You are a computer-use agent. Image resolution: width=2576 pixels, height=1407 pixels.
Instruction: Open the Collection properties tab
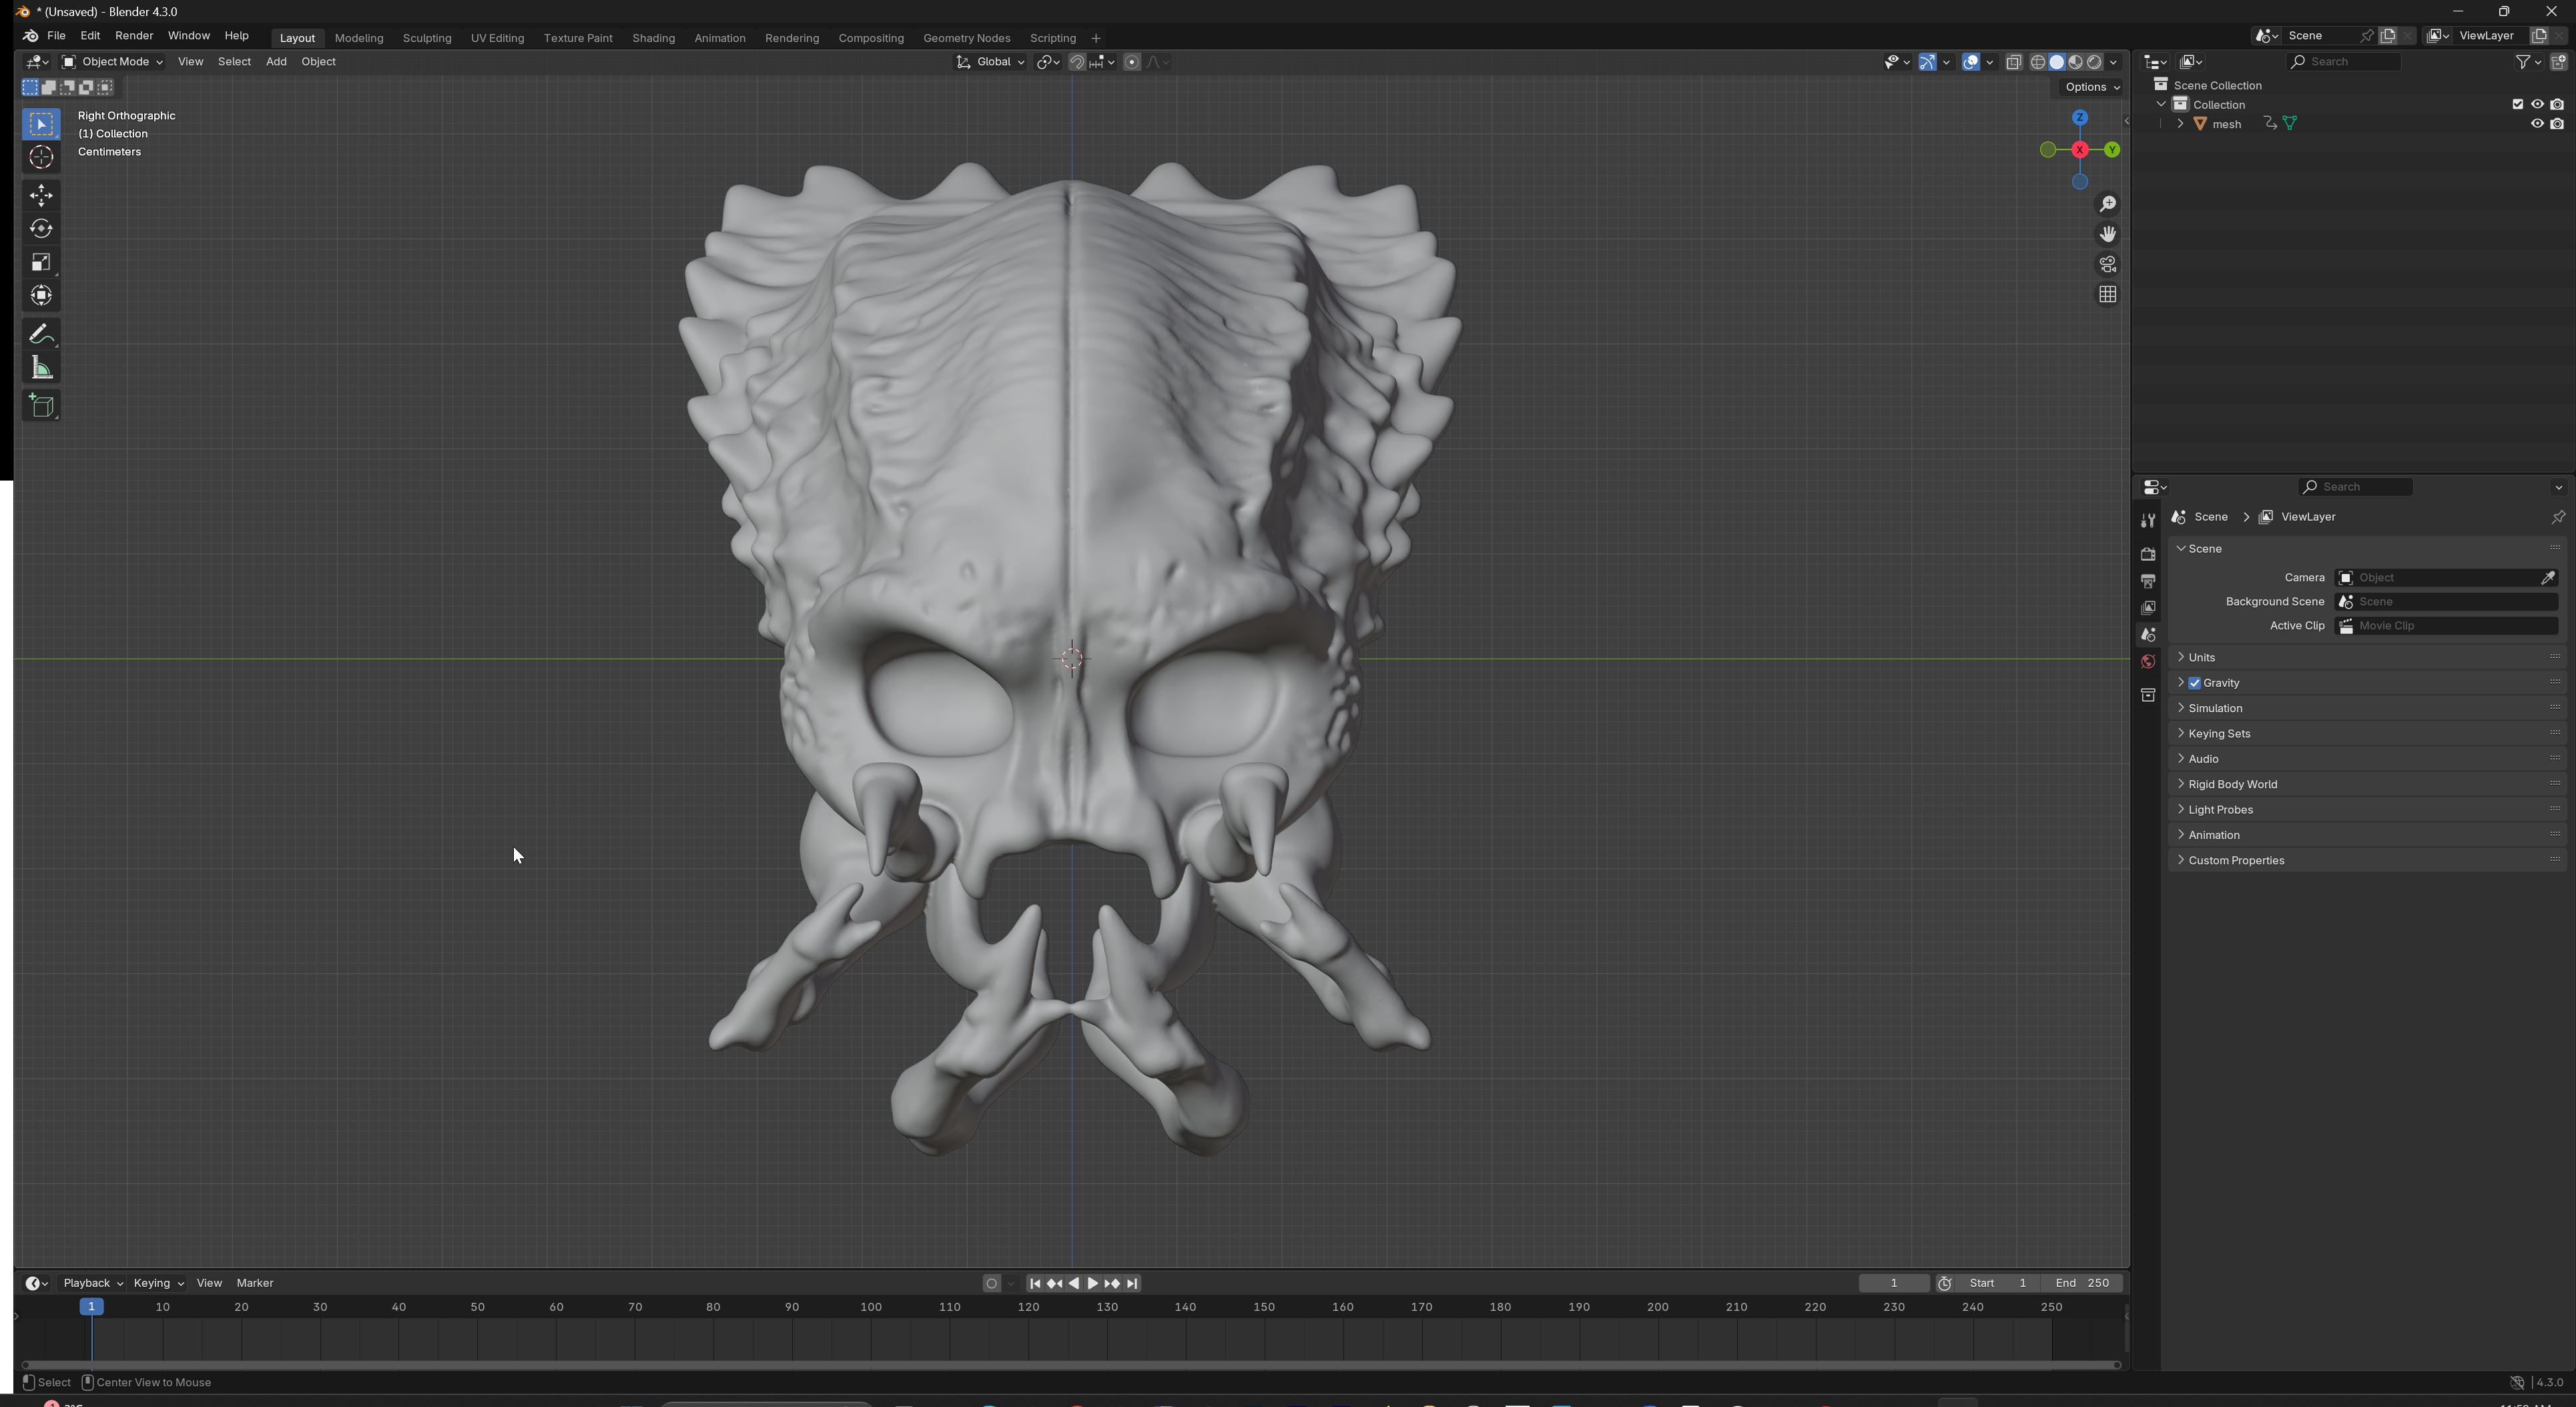tap(2147, 695)
